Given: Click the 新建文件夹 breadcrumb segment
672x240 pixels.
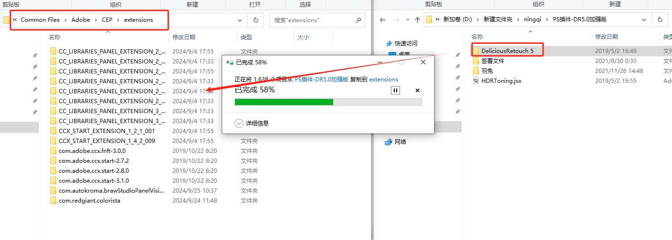Looking at the screenshot, I should point(498,20).
